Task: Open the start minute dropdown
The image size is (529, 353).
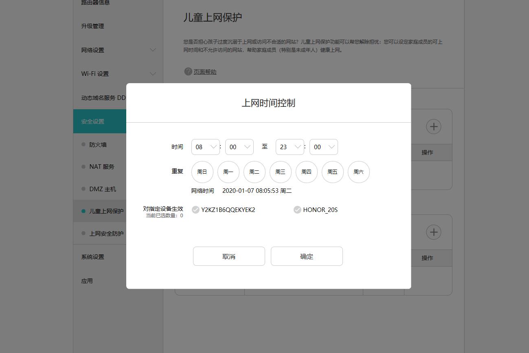Action: pos(239,147)
